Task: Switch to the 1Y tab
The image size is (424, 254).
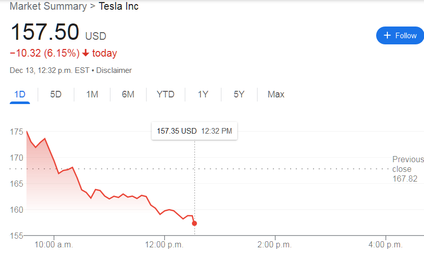Action: coord(203,94)
